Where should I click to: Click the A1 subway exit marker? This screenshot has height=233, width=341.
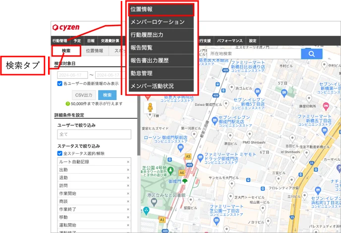[162, 219]
